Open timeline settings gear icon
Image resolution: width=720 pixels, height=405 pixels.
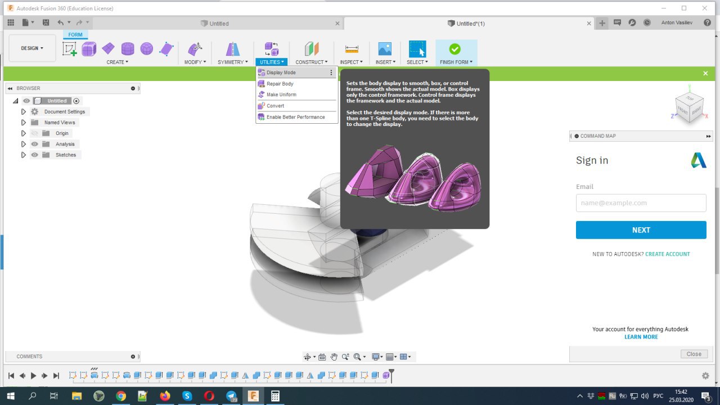705,376
